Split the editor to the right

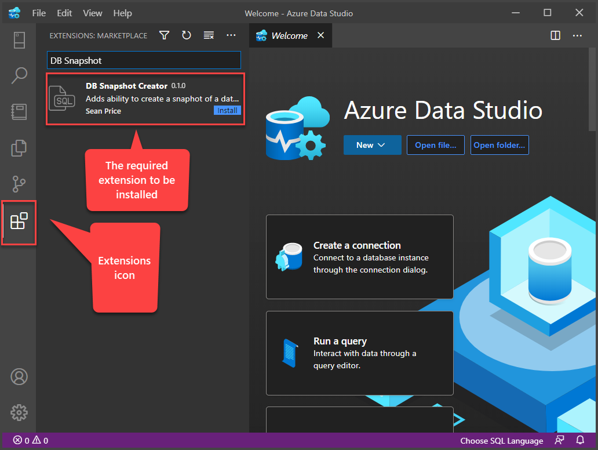coord(555,35)
